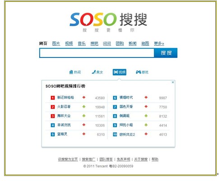The width and height of the screenshot is (219, 181).
Task: Open the 团购 link
Action: point(120,43)
